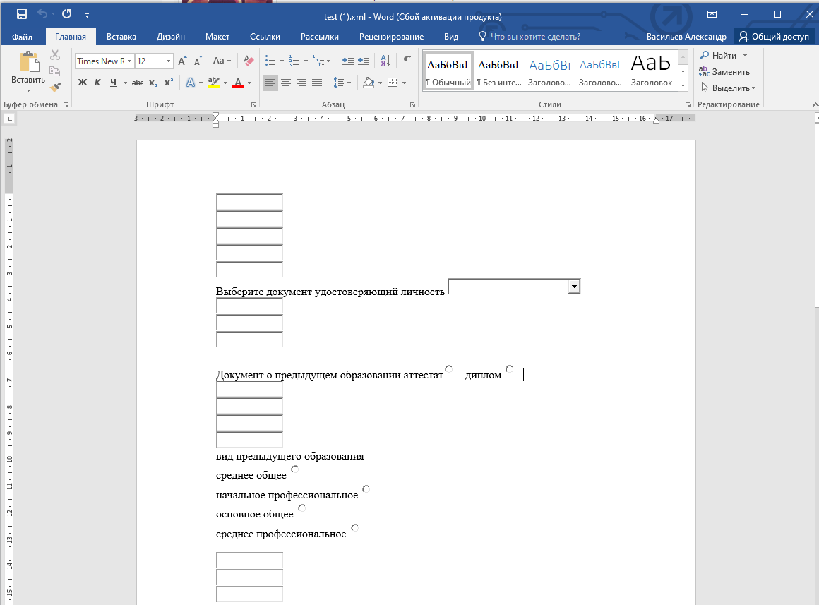Select the диплом radio button

pyautogui.click(x=509, y=369)
